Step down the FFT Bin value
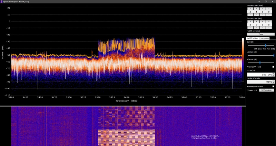Screen dimensions: 276x146 (x=274, y=76)
